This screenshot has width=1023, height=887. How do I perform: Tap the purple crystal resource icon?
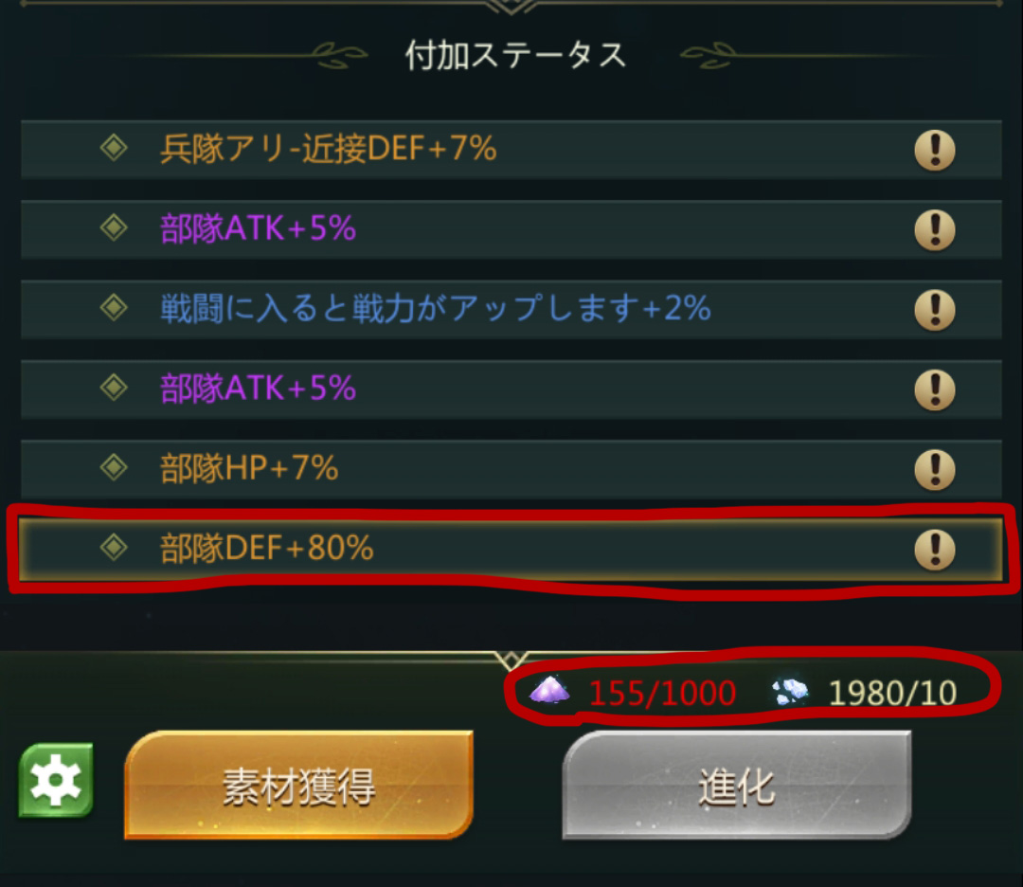pos(549,691)
